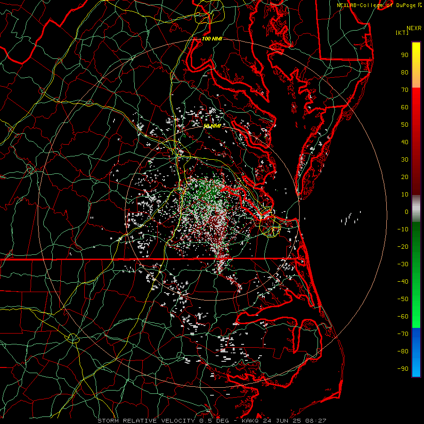Screen dimensions: 424x424
Task: Click the -20 value on velocity scale
Action: 403,247
